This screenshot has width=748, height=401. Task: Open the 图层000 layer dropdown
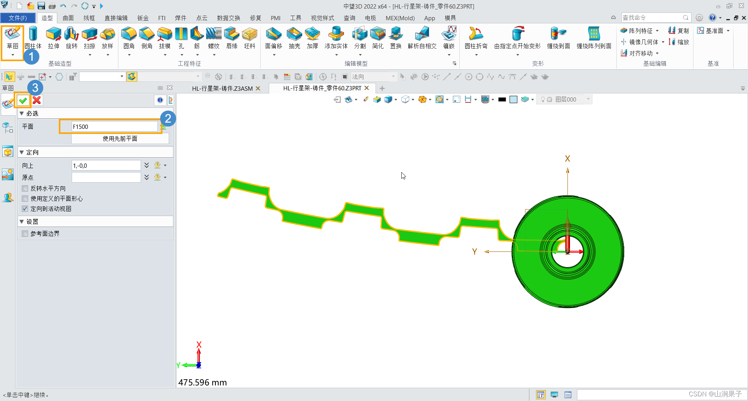point(588,99)
